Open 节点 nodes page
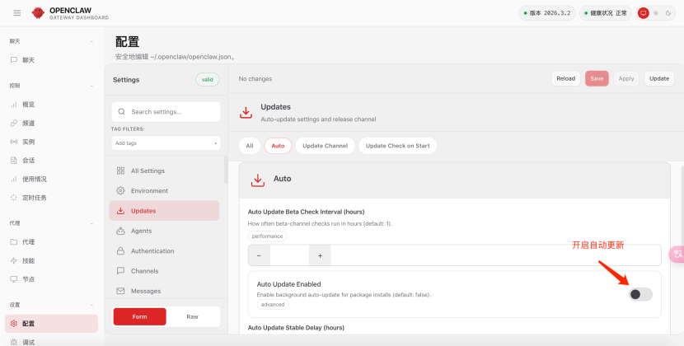The image size is (684, 346). tap(51, 279)
